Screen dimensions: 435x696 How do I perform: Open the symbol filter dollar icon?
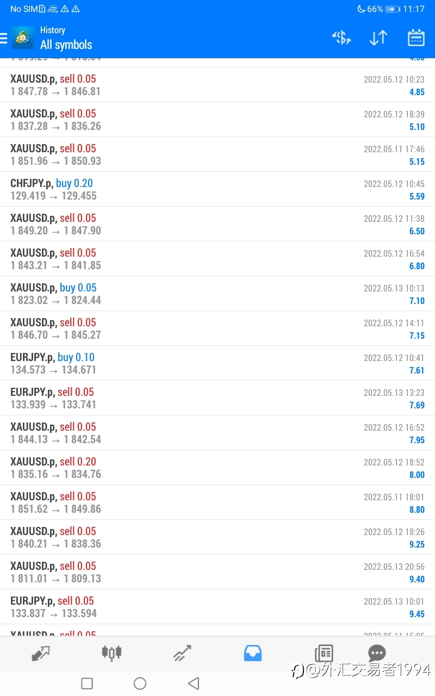[341, 38]
